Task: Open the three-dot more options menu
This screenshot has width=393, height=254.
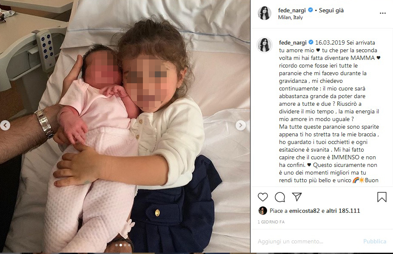Action: [x=382, y=13]
